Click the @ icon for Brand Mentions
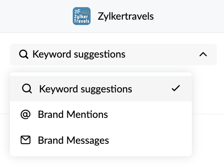This screenshot has height=167, width=224. pyautogui.click(x=25, y=114)
